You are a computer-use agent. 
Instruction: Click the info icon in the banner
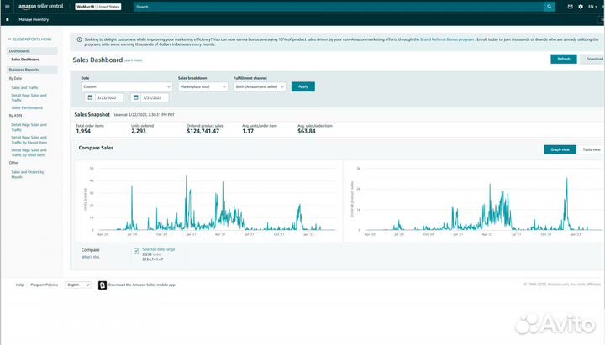coord(79,39)
